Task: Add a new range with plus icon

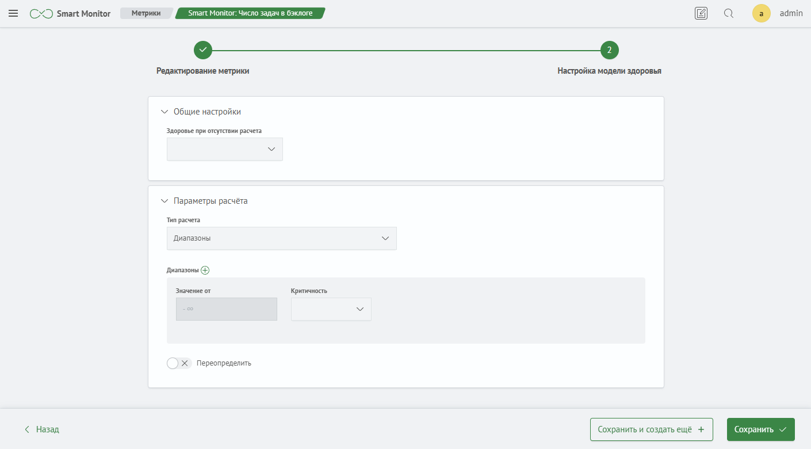Action: (205, 270)
